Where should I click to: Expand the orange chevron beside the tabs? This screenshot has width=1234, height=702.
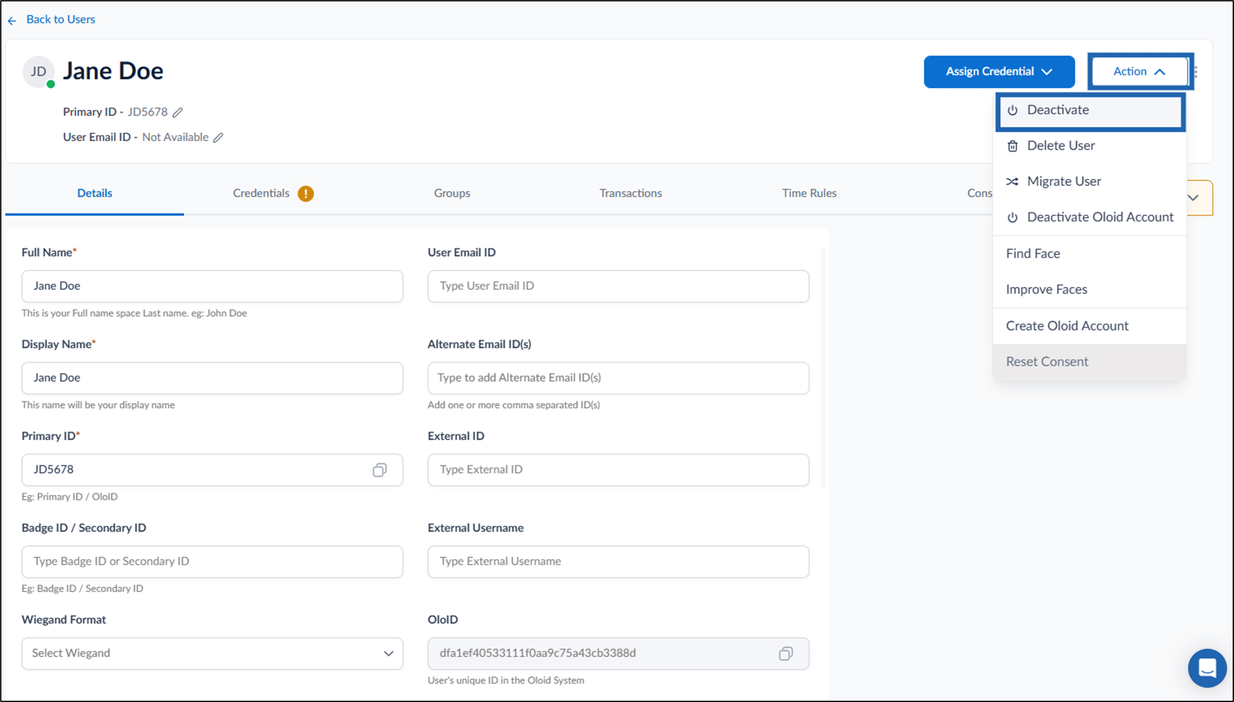pyautogui.click(x=1194, y=198)
